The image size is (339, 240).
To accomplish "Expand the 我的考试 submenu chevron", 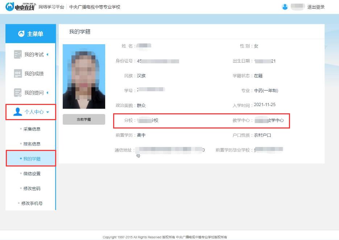I will pos(48,55).
